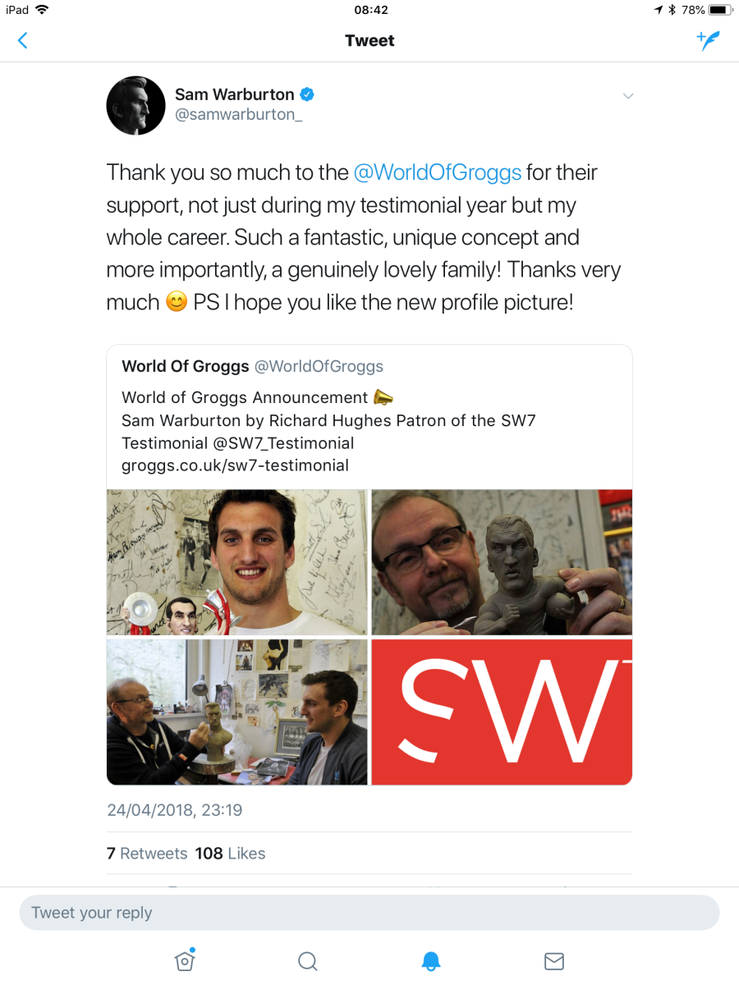Open the @samwarburton_ handle
This screenshot has height=985, width=739.
pyautogui.click(x=239, y=115)
